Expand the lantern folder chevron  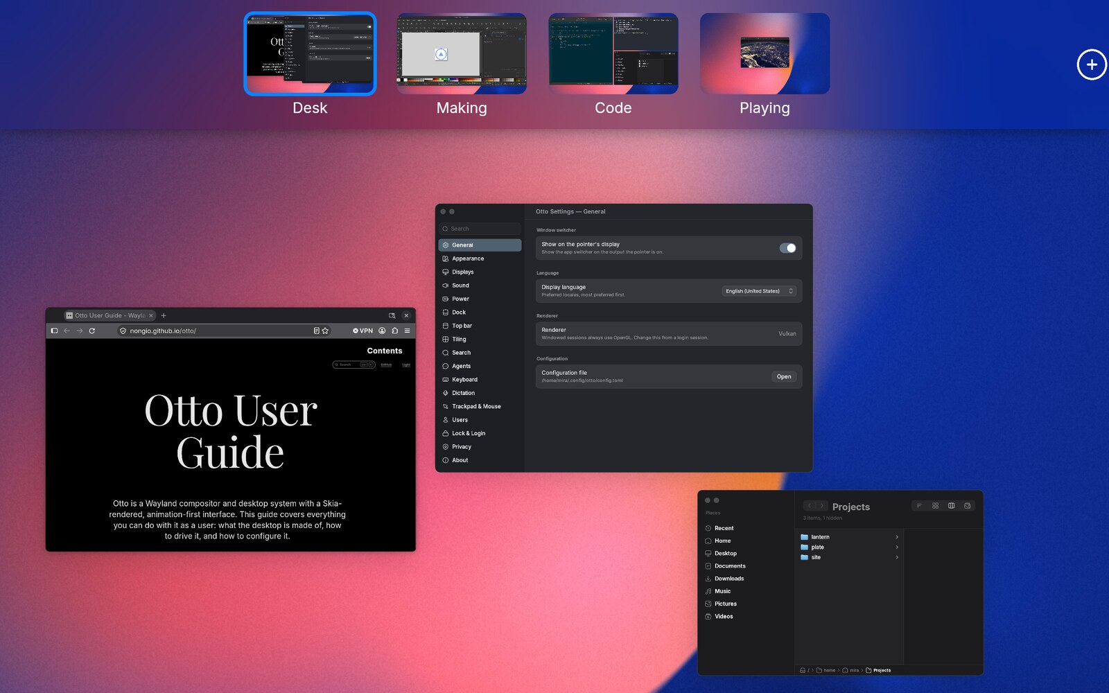tap(897, 537)
